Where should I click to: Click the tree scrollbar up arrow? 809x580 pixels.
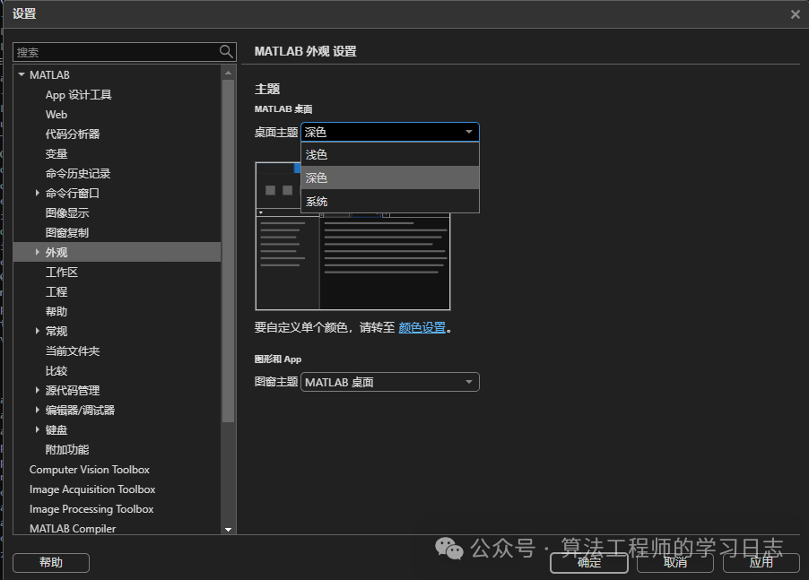click(228, 73)
